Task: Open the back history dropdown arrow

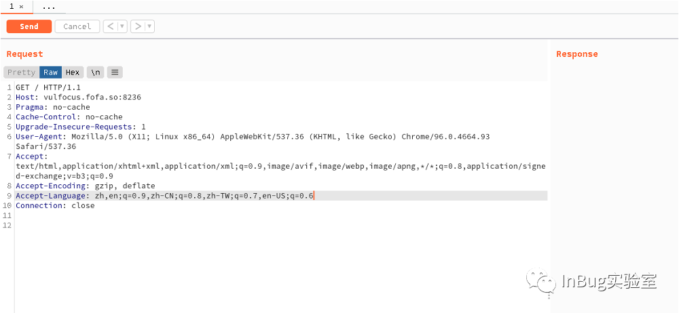Action: [122, 26]
